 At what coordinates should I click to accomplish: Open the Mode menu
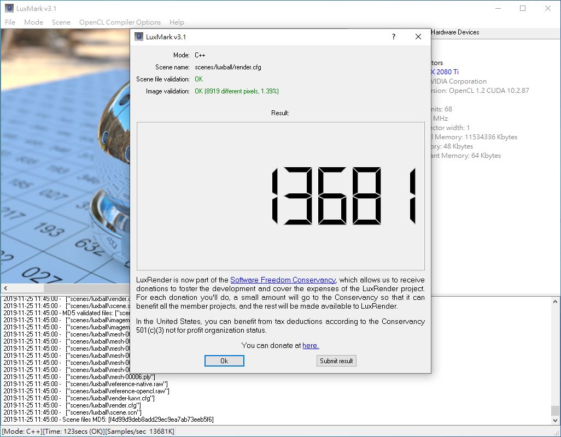[34, 22]
